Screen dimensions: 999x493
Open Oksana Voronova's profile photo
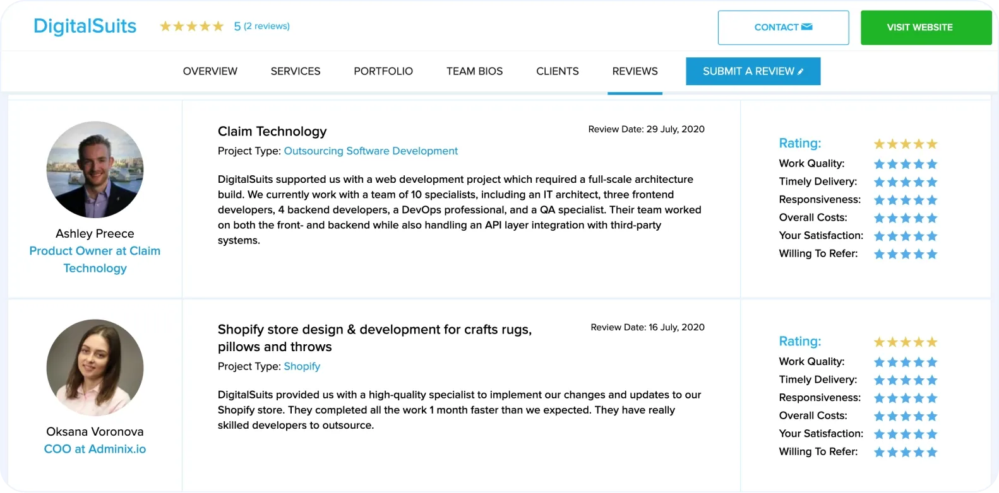tap(95, 368)
